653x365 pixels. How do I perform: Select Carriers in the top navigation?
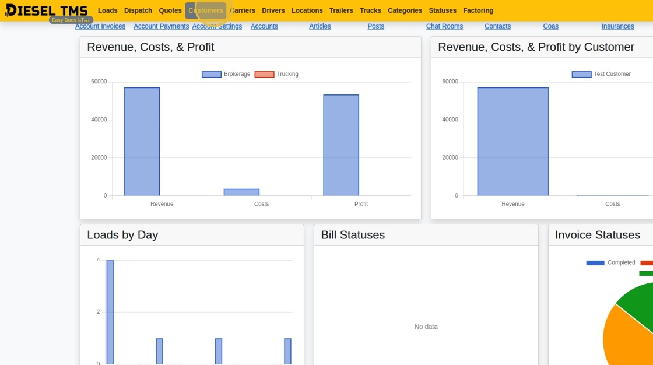[x=243, y=10]
